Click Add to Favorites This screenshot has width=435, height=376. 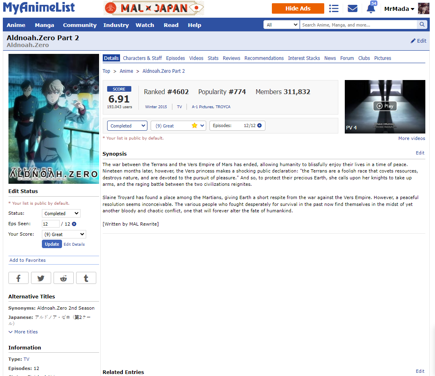click(x=27, y=260)
